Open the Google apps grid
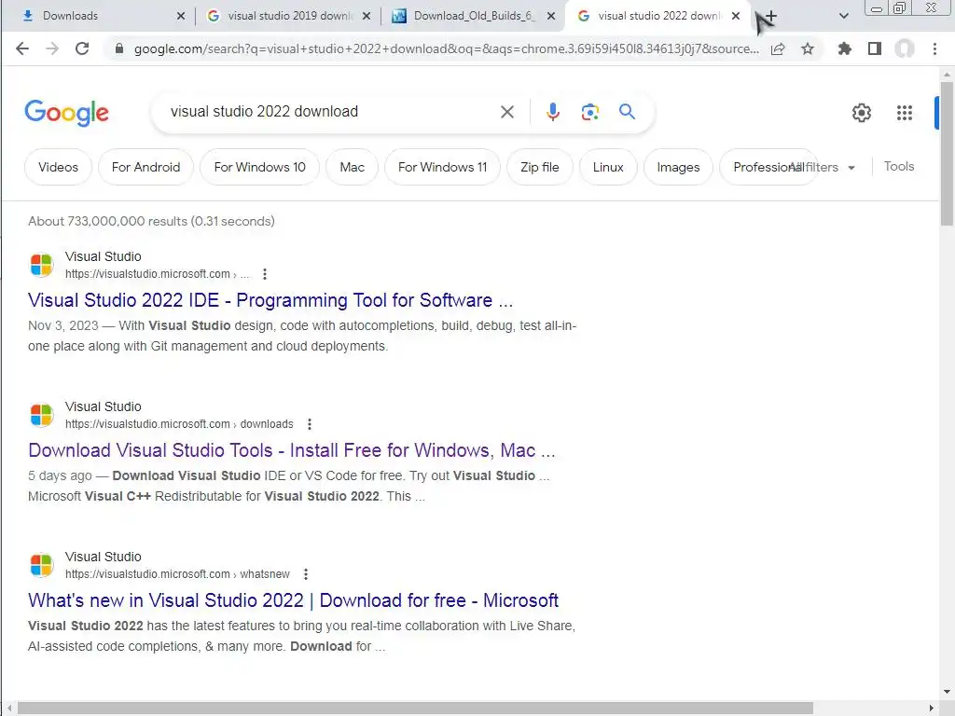 905,113
